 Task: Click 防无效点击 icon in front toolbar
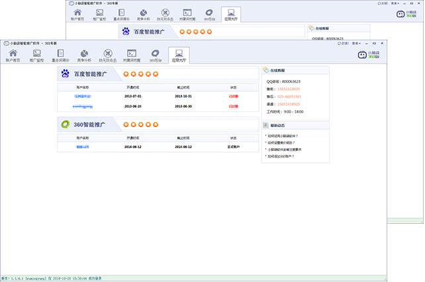107,55
